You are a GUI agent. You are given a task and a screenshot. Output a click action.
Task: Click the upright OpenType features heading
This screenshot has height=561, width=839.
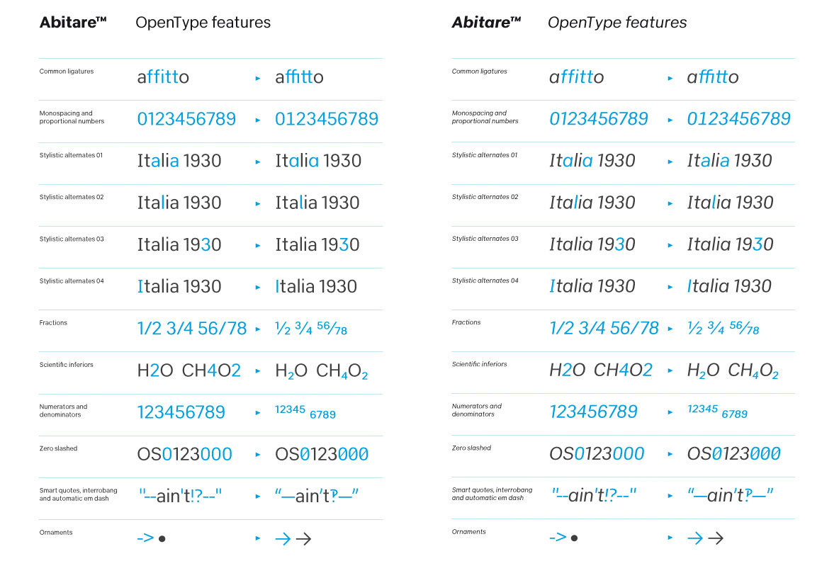203,23
